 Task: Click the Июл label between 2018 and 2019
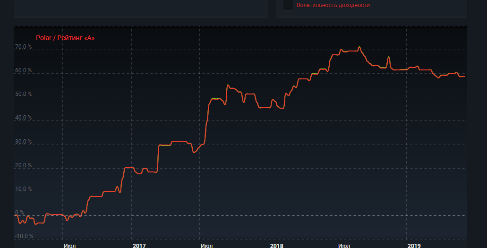(344, 245)
